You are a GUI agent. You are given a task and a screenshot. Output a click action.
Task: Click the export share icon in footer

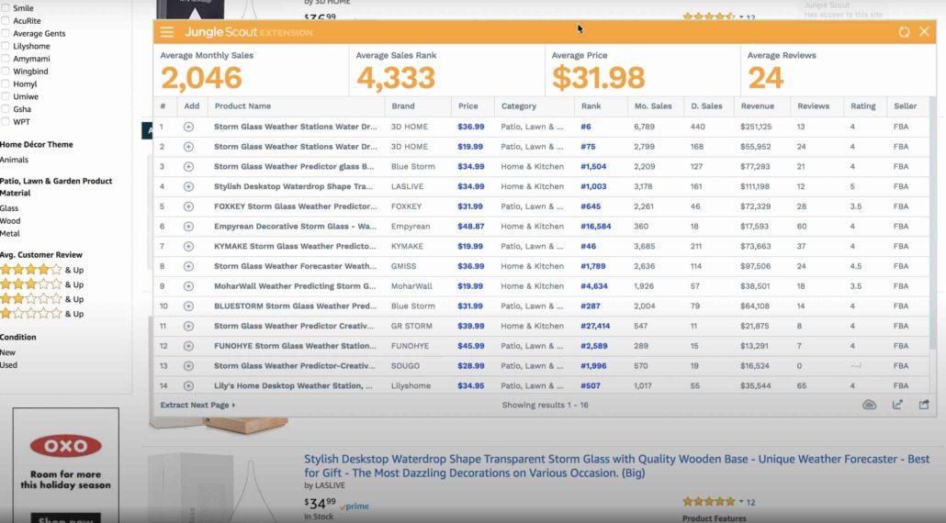point(924,405)
